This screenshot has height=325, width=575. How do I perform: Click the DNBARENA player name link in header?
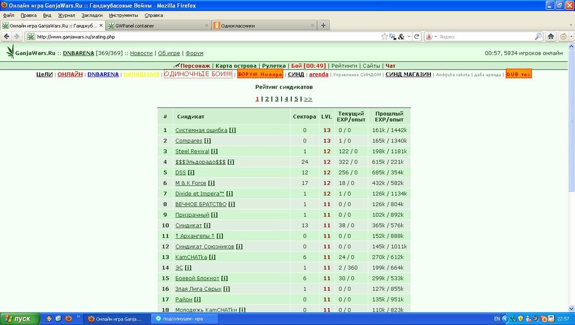click(x=79, y=53)
